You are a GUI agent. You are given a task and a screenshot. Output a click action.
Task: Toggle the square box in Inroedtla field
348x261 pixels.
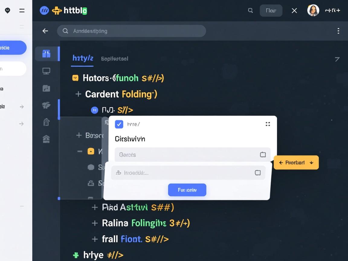[258, 173]
